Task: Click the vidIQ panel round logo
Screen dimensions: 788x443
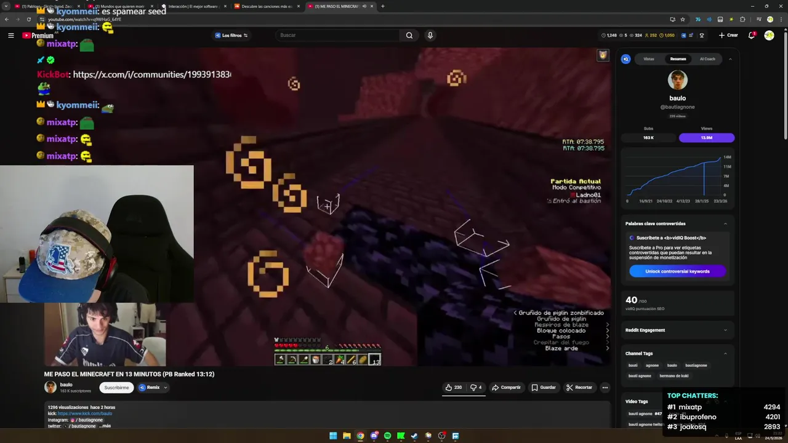Action: [626, 59]
